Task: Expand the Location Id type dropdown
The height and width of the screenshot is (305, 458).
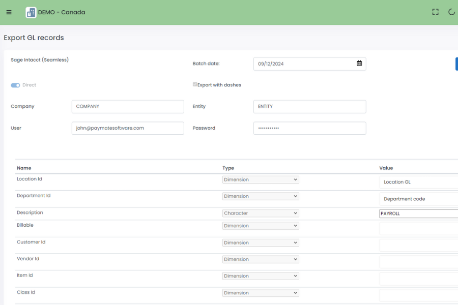Action: (x=261, y=179)
